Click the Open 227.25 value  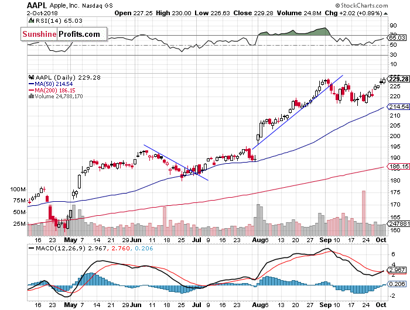click(134, 13)
